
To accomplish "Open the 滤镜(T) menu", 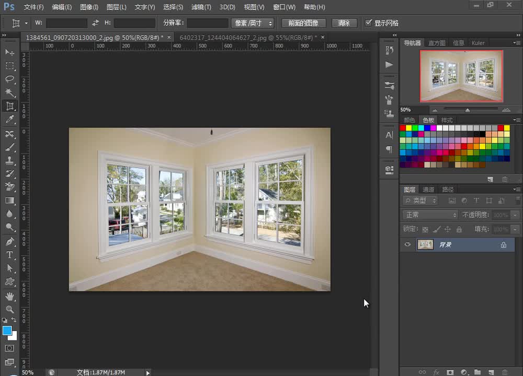I will (x=201, y=7).
